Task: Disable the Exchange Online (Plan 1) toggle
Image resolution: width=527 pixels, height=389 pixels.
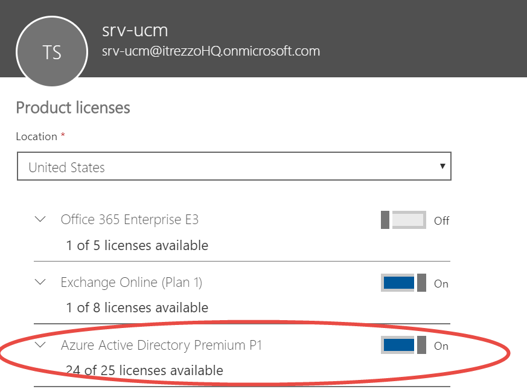Action: click(403, 283)
